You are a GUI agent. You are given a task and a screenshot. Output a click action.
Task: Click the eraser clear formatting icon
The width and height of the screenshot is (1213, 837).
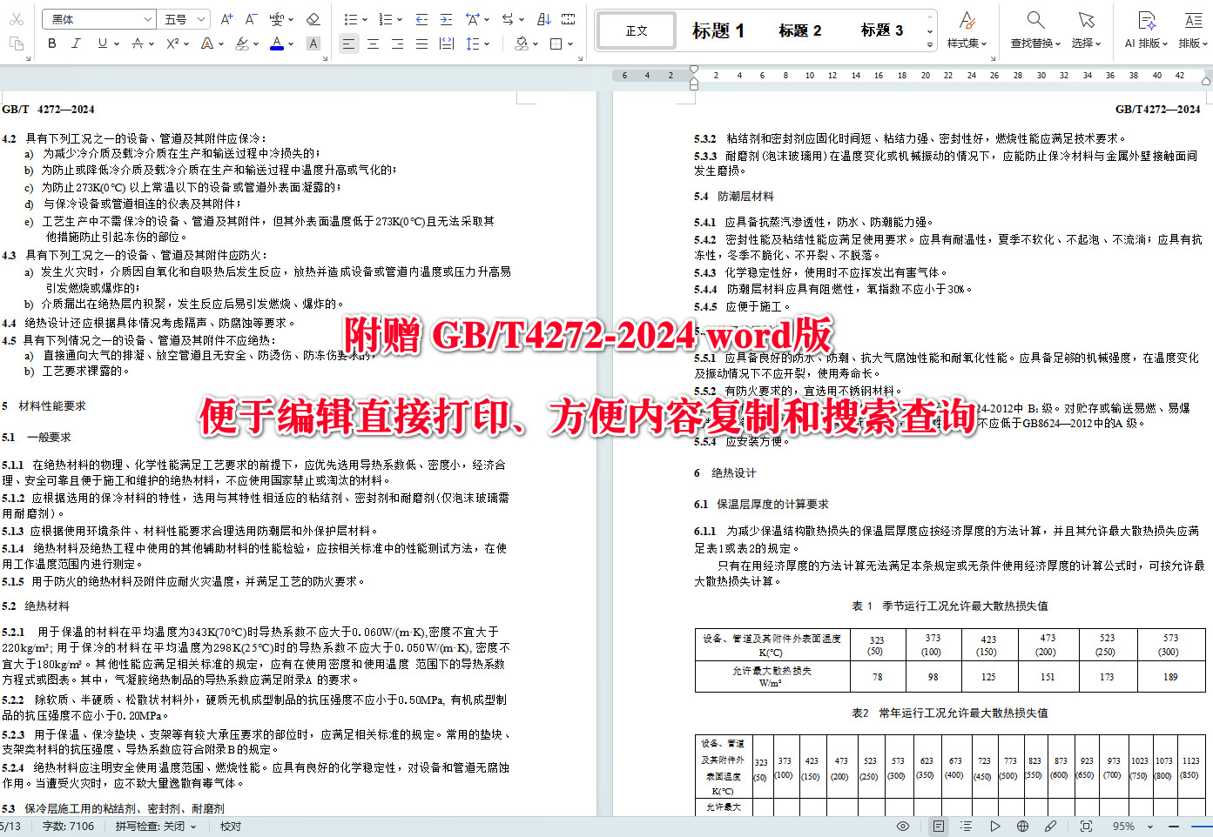(313, 19)
